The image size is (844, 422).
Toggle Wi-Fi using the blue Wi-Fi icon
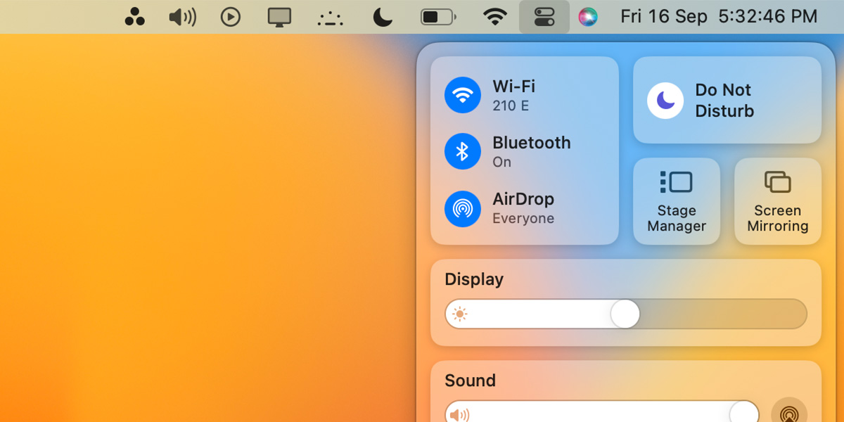463,95
